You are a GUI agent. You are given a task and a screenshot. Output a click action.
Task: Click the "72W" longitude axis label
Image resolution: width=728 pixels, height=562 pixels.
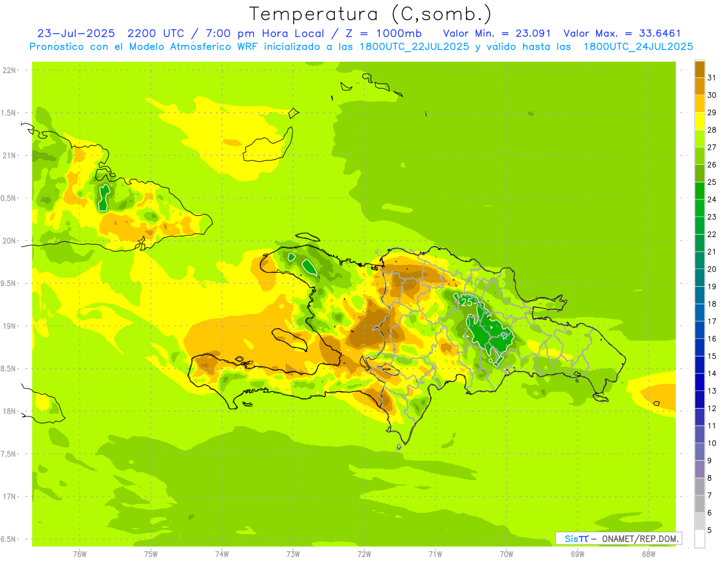364,554
